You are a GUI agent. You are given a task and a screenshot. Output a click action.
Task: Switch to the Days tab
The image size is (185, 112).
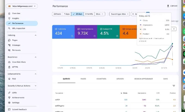pyautogui.click(x=165, y=79)
